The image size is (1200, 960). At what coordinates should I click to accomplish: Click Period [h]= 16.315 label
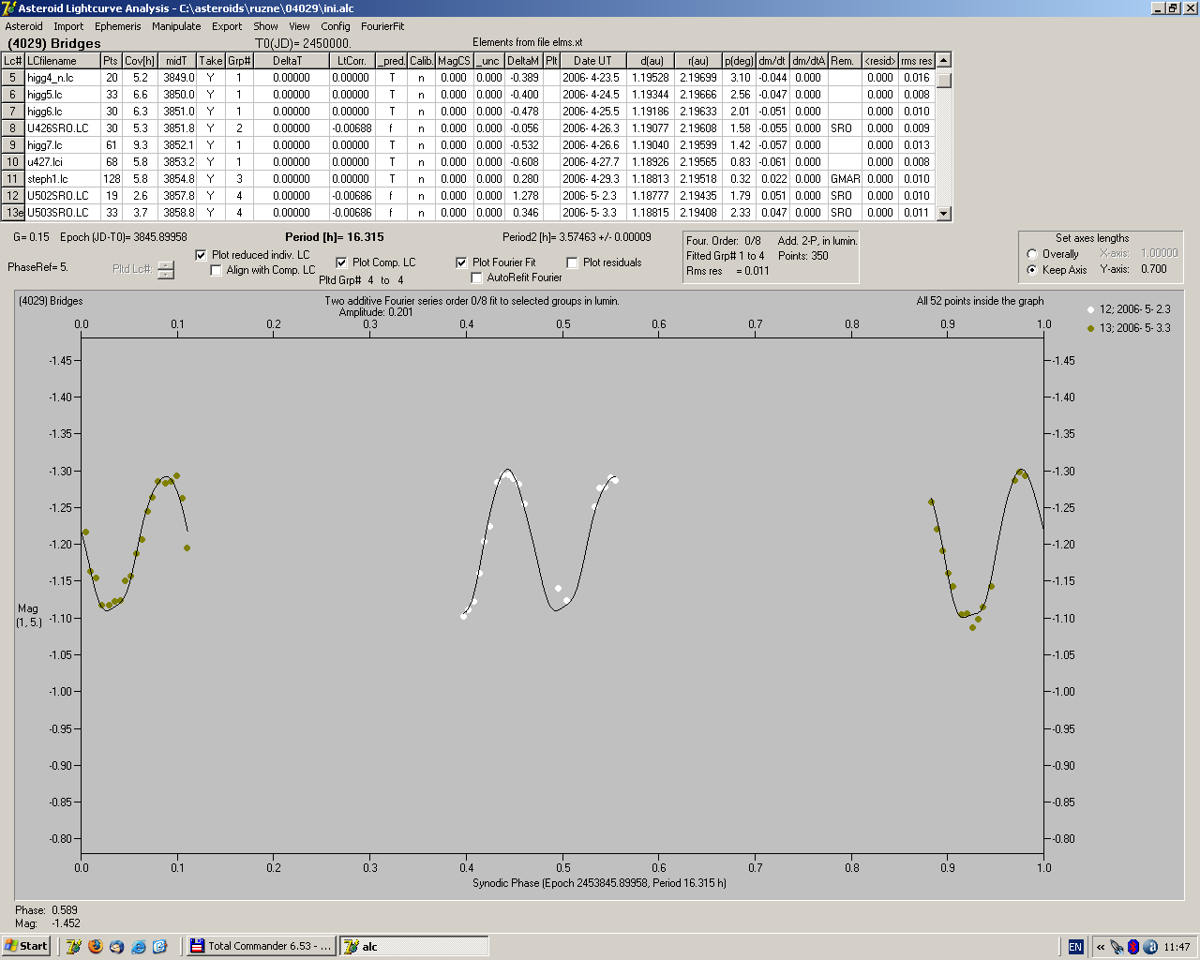tap(335, 237)
